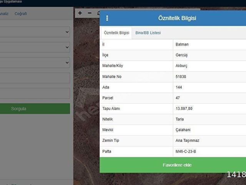
Task: Select the Pafta value 'M46-C-23-B'
Action: 186,151
